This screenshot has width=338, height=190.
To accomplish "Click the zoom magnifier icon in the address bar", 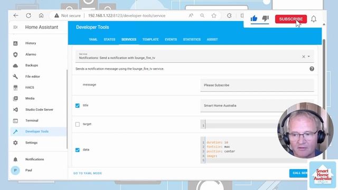I will pos(202,15).
